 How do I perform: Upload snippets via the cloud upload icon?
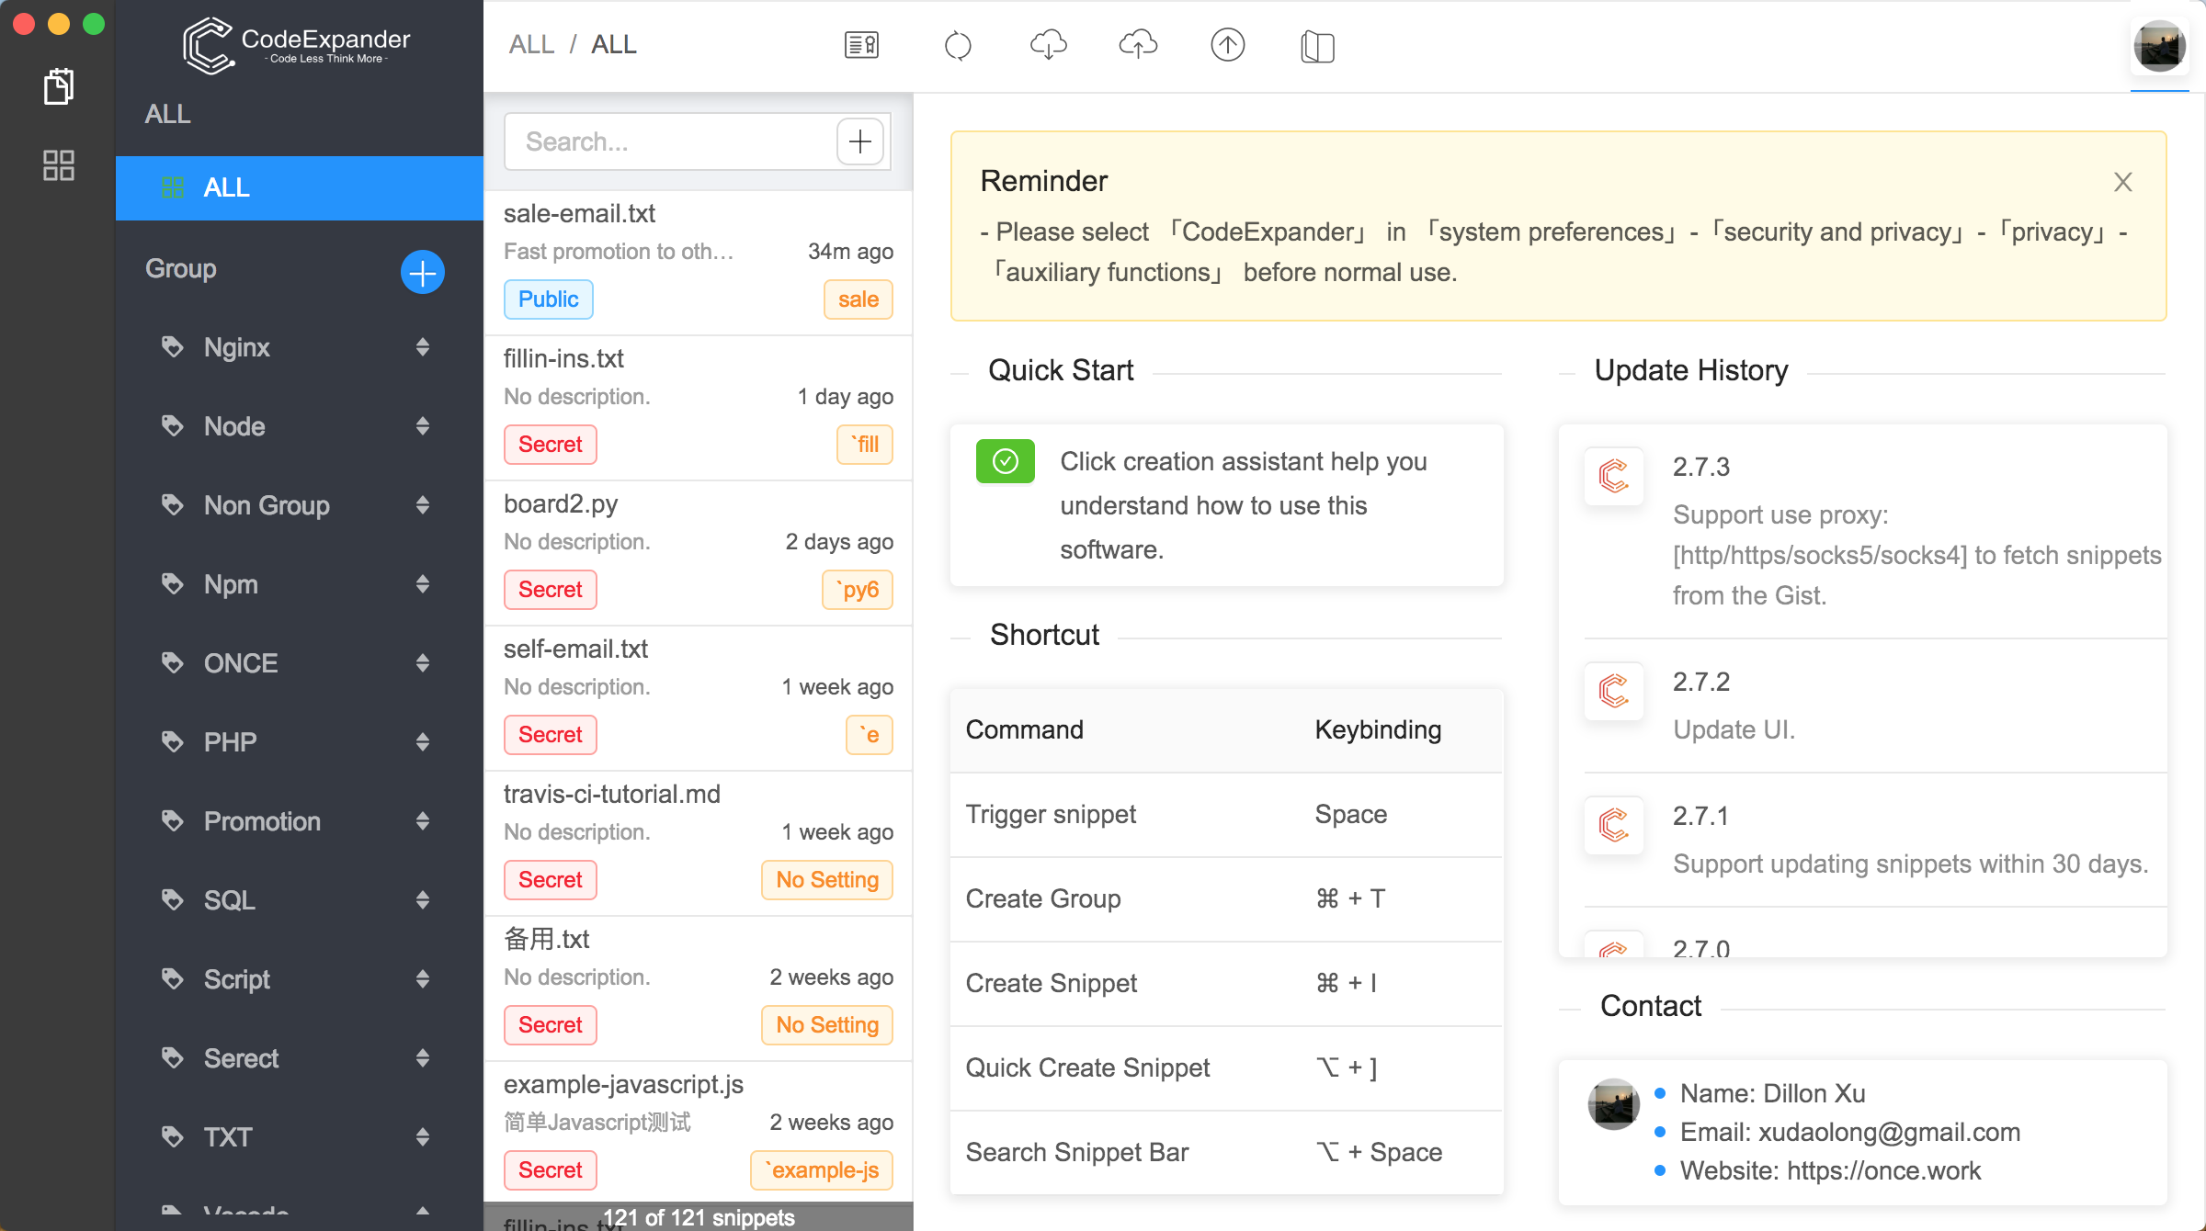coord(1137,45)
